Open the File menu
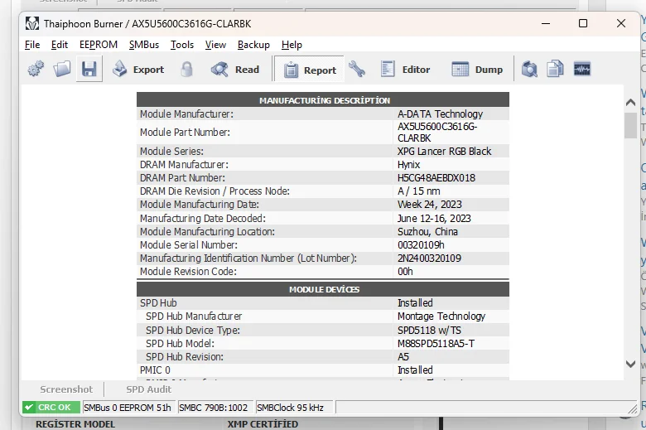646x430 pixels. pos(32,45)
